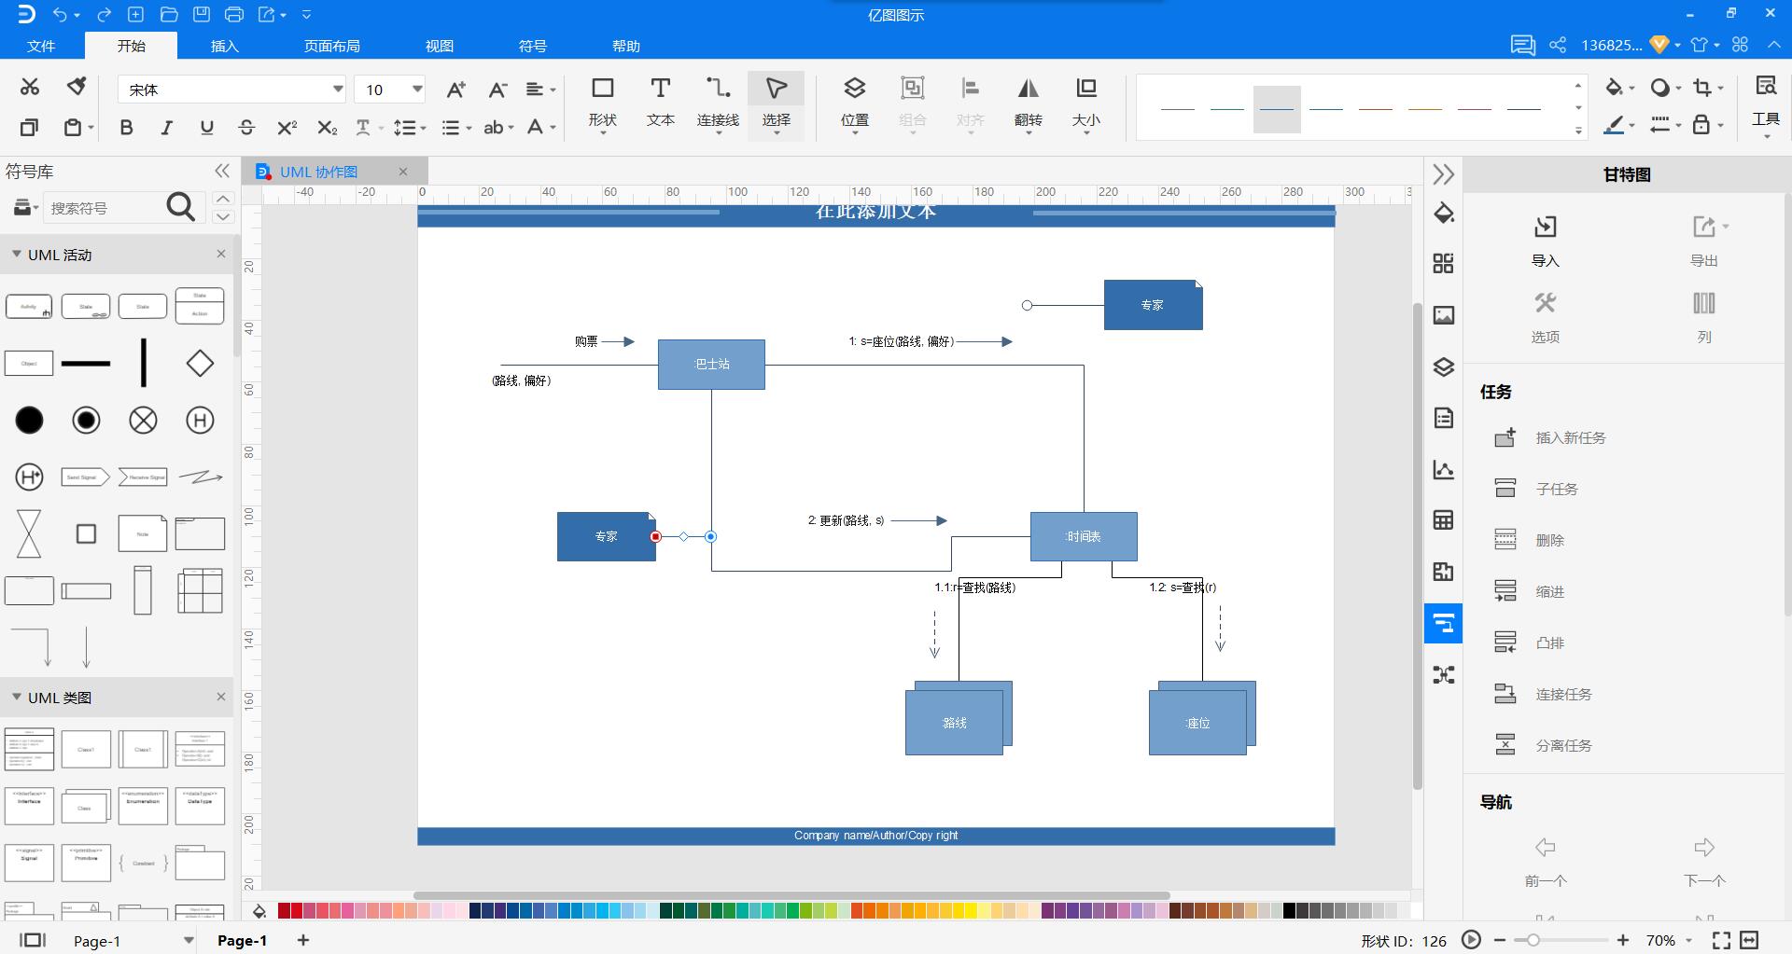Open the Layers panel icon in sidebar
The width and height of the screenshot is (1792, 954).
click(1443, 366)
